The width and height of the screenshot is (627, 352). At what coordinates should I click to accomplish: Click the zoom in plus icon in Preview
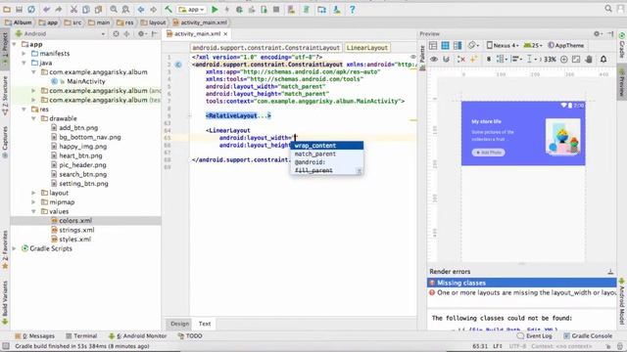[x=564, y=59]
